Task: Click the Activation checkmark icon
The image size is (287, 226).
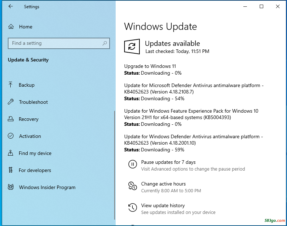Action: 11,136
